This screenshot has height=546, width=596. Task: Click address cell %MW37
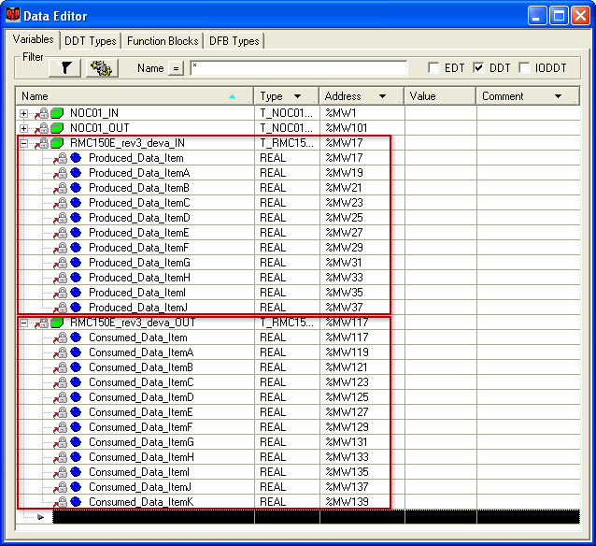click(x=362, y=307)
